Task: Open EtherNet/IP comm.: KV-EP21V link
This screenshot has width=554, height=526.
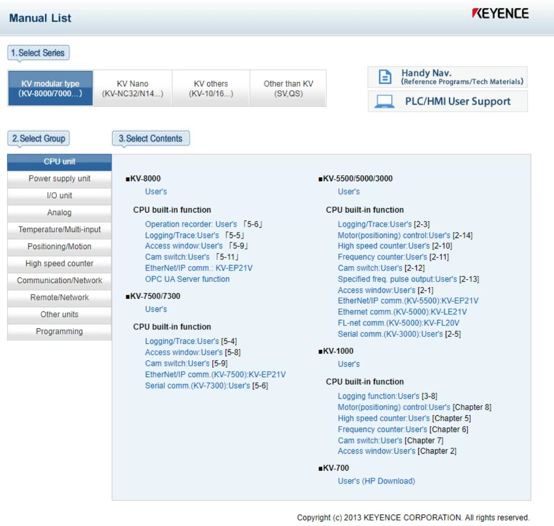Action: coord(199,268)
